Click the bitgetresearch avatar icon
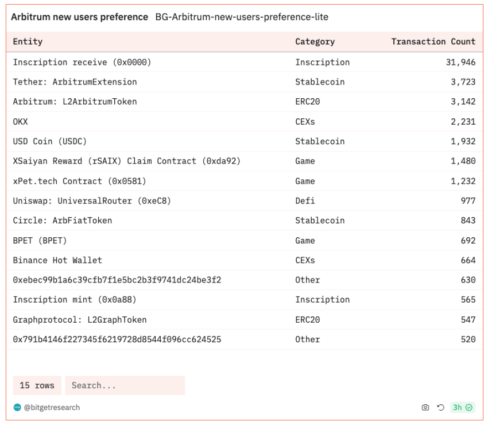This screenshot has height=425, width=488. point(17,408)
